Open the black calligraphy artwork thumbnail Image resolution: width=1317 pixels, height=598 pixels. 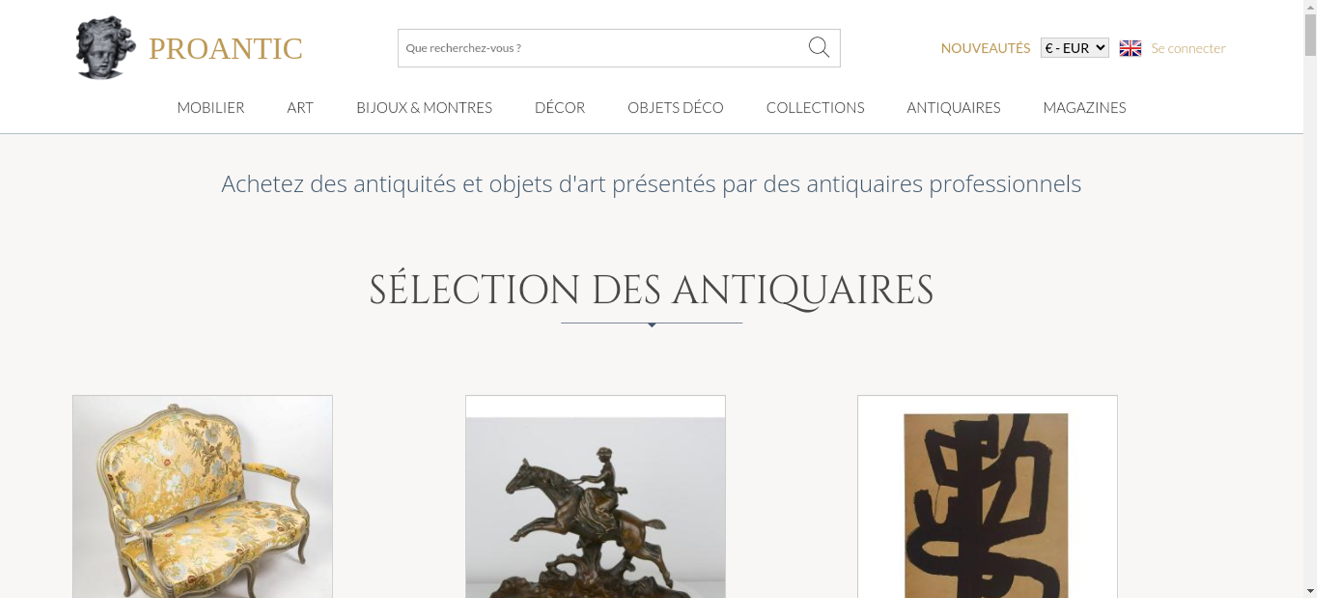click(x=987, y=497)
